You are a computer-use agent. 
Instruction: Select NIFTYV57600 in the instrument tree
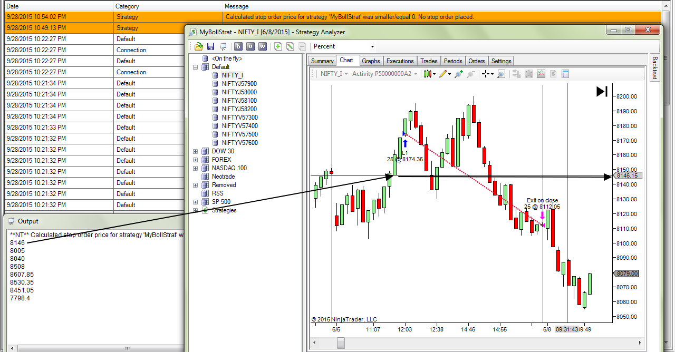(x=240, y=143)
